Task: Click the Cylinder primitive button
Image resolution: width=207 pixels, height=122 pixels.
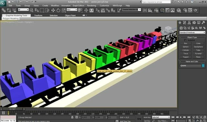Action: (x=186, y=50)
